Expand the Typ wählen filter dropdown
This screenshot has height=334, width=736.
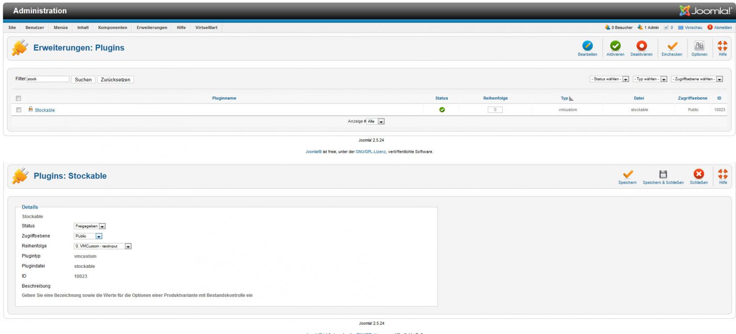coord(650,79)
